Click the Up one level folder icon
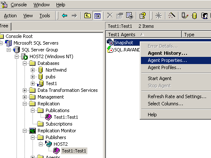This screenshot has width=211, height=158. click(x=87, y=16)
